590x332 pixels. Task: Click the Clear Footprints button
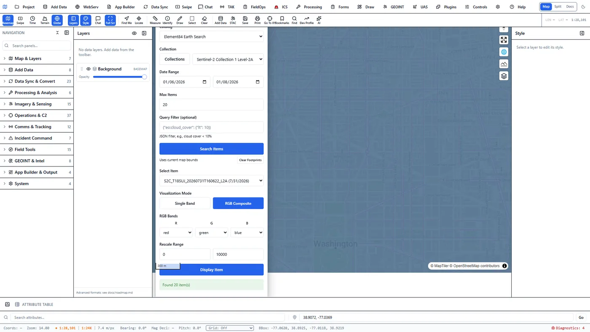point(250,160)
